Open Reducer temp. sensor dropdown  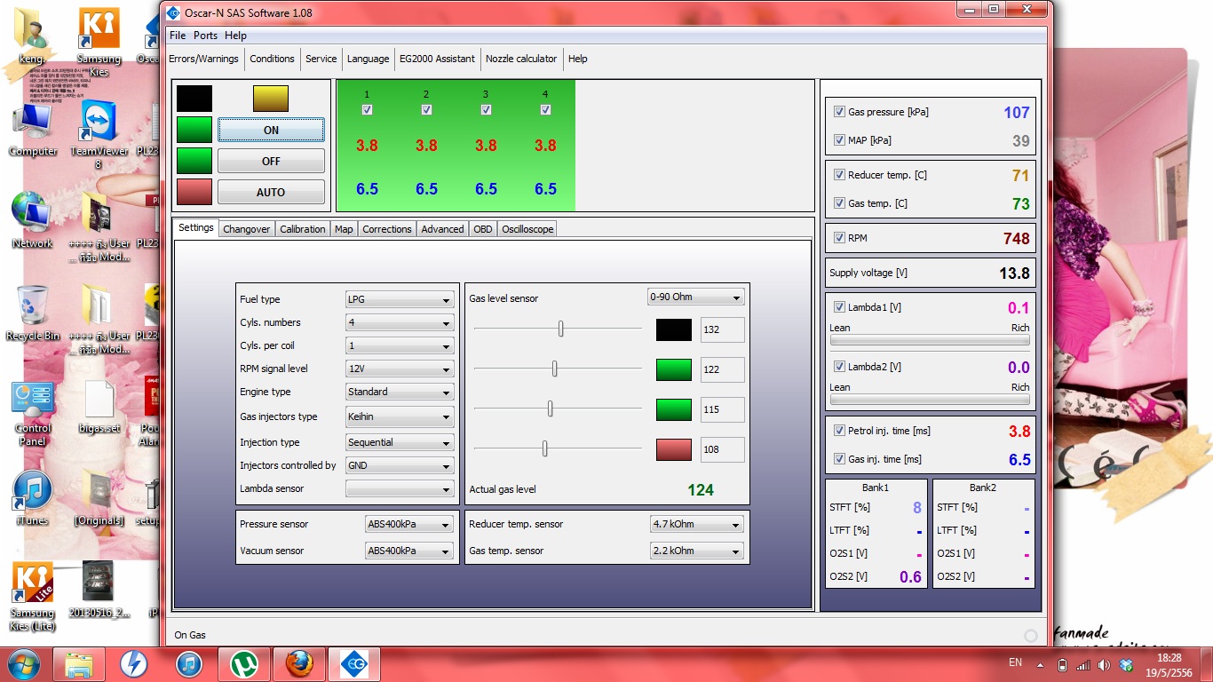coord(697,524)
